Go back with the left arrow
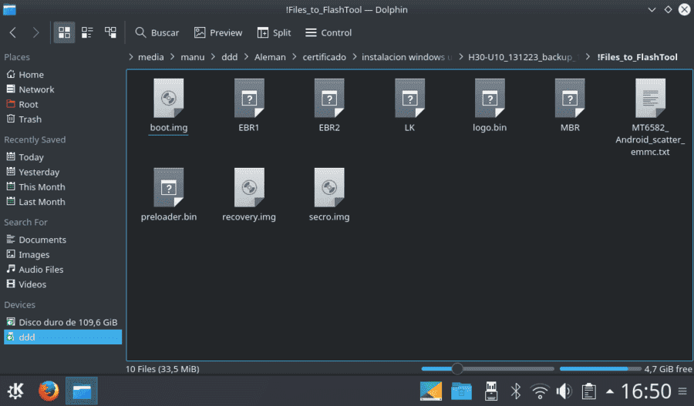Screen dimensions: 694x406 [13, 32]
